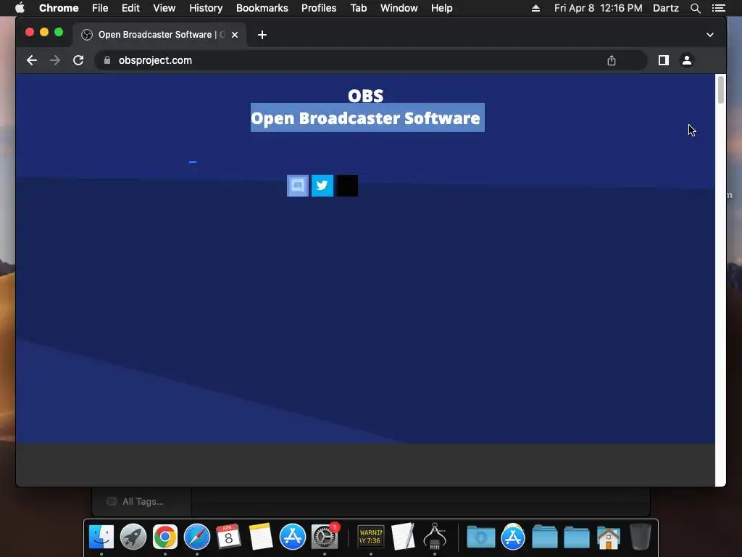The image size is (742, 557).
Task: Launch Safari from the Dock
Action: click(x=197, y=537)
